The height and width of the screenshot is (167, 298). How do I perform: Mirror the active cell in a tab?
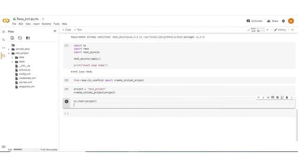pos(282,97)
